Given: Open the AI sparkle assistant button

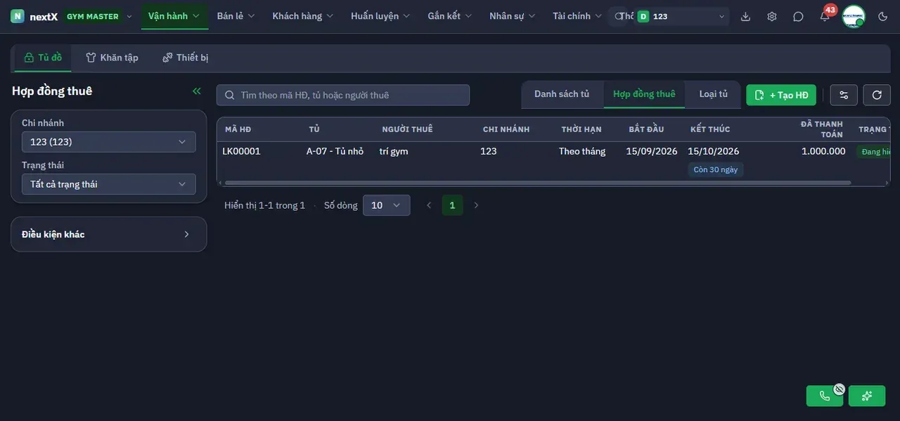Looking at the screenshot, I should click(867, 396).
